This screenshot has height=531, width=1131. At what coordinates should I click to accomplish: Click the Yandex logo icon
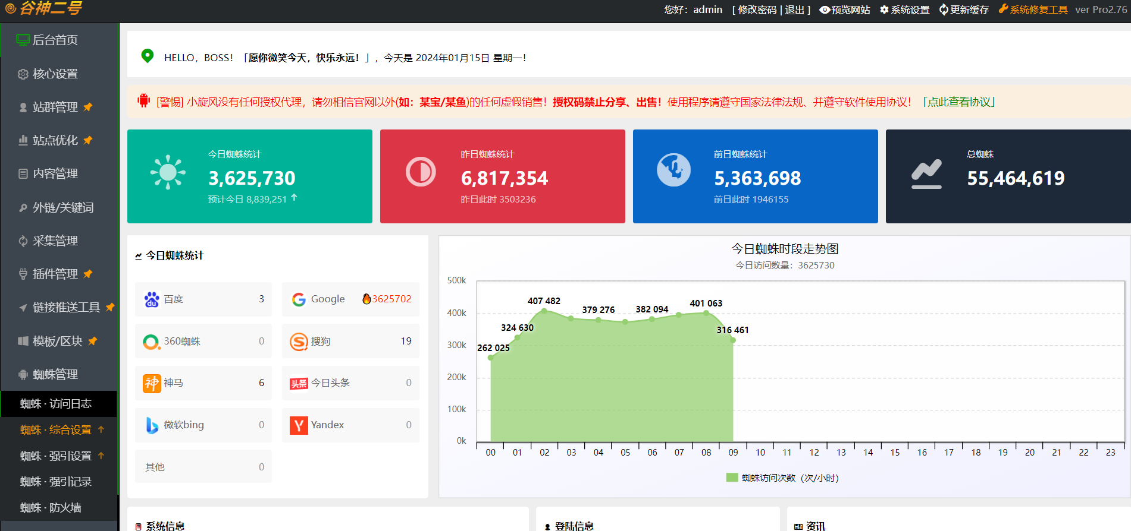299,425
